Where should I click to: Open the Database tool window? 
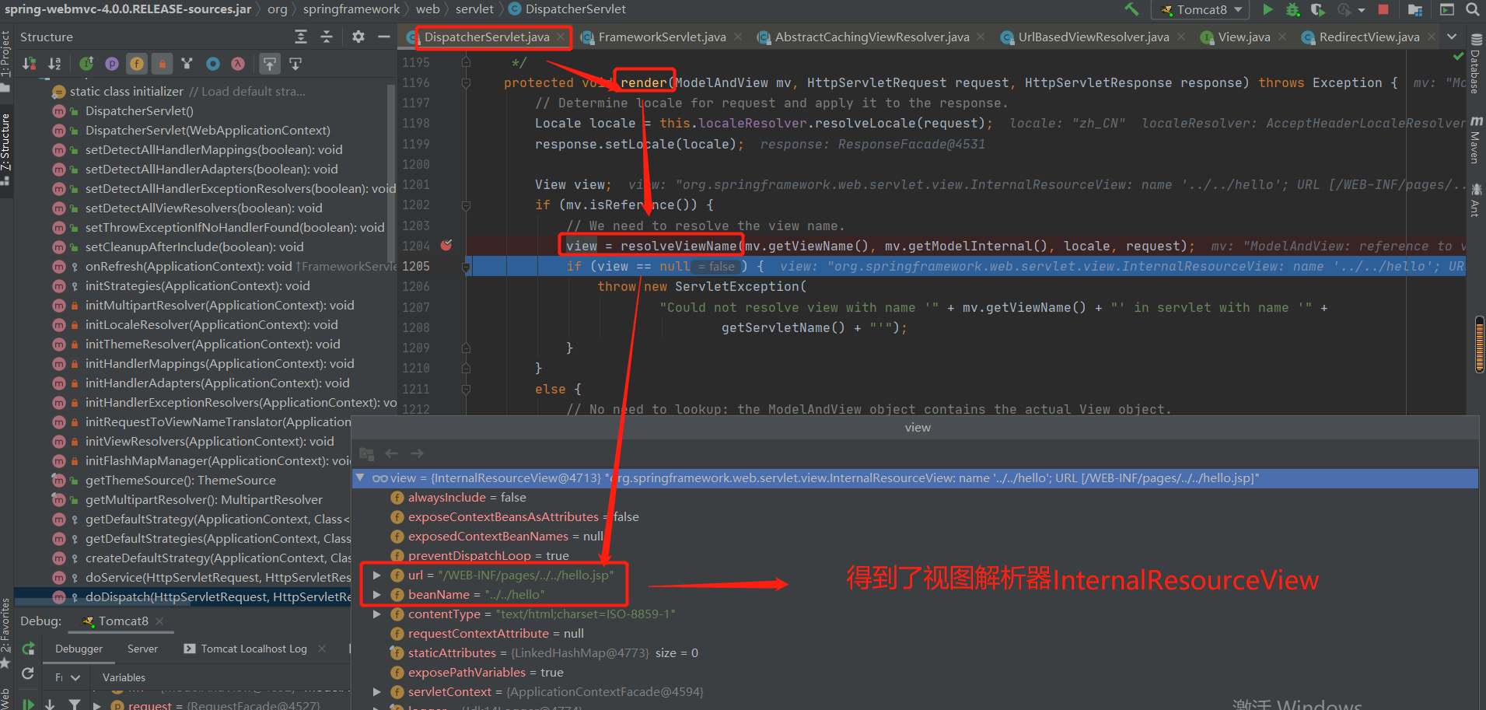1475,64
